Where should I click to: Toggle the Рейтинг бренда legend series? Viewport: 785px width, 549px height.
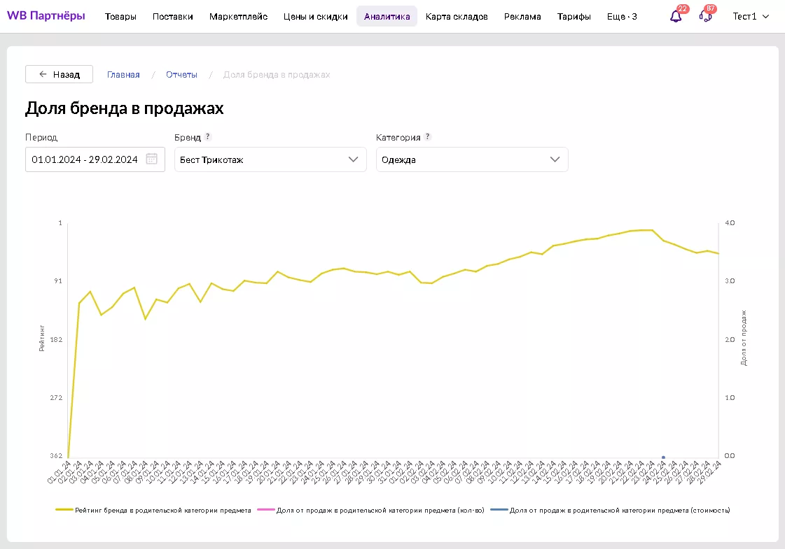point(154,511)
